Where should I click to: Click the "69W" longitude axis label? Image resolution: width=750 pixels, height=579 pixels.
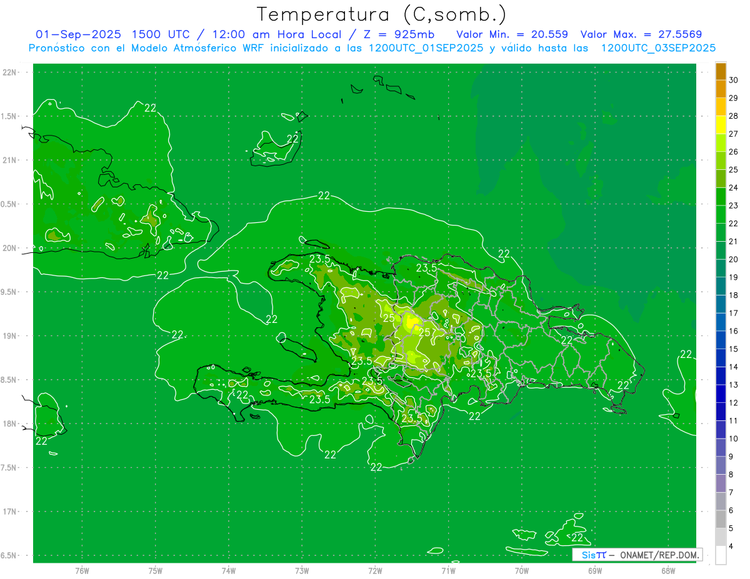595,571
